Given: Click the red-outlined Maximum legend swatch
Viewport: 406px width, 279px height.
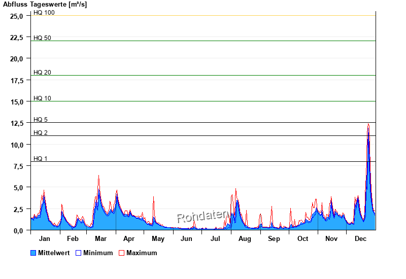Looking at the screenshot, I should tap(121, 253).
